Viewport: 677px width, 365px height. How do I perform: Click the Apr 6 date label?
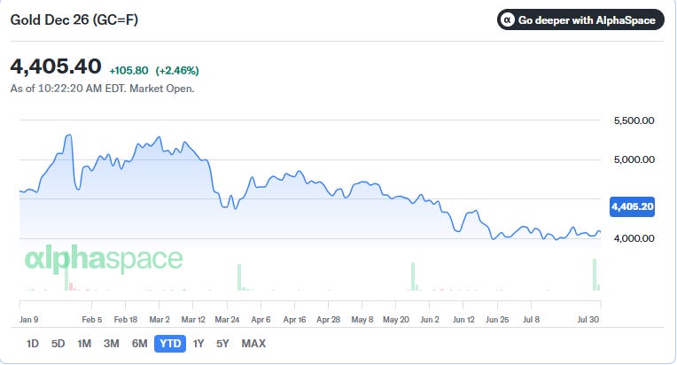pos(261,320)
